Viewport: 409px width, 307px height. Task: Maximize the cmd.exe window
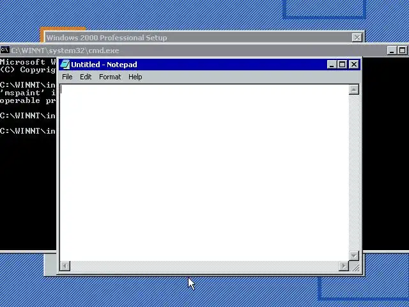(x=403, y=51)
